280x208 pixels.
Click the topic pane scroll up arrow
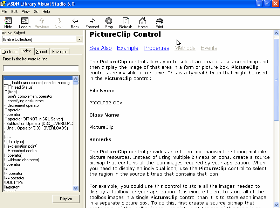click(x=276, y=33)
